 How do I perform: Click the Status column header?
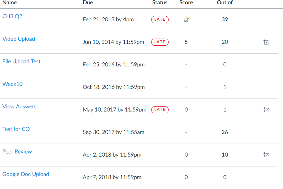[160, 3]
